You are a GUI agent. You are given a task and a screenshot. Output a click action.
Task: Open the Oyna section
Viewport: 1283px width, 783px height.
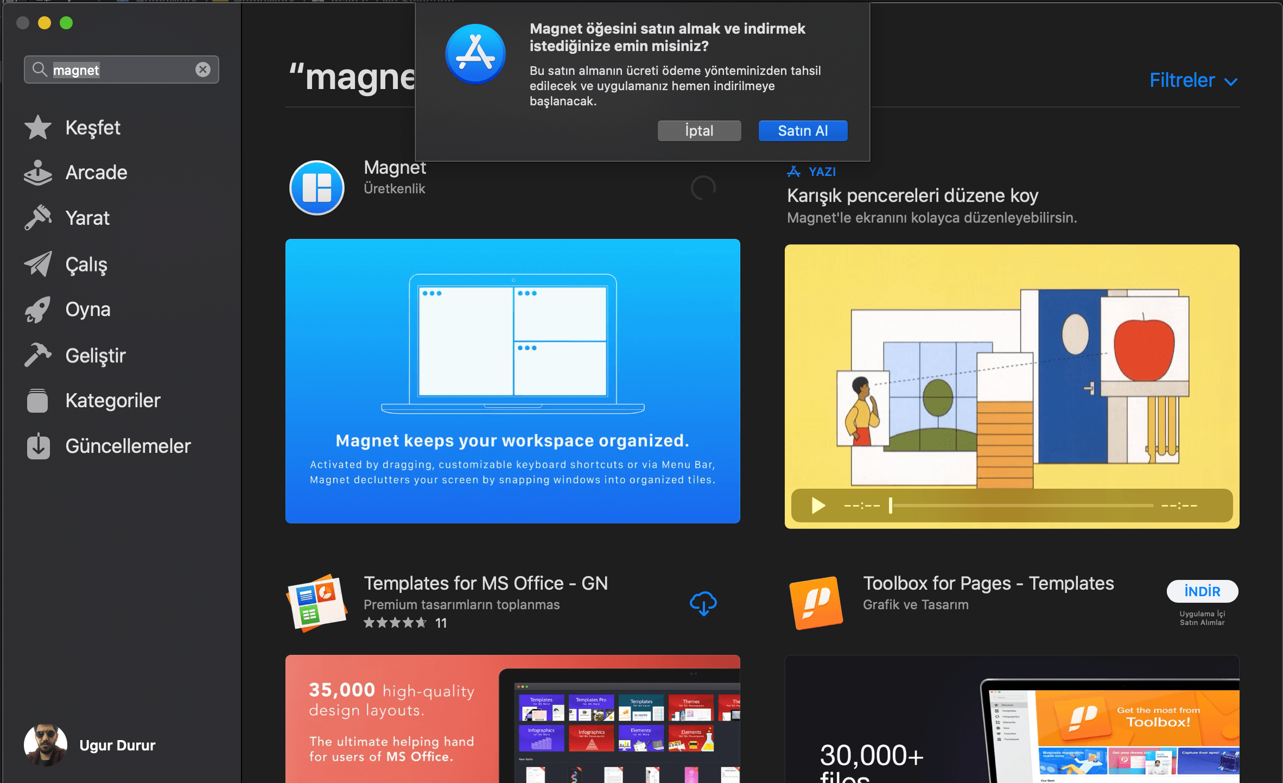coord(87,309)
